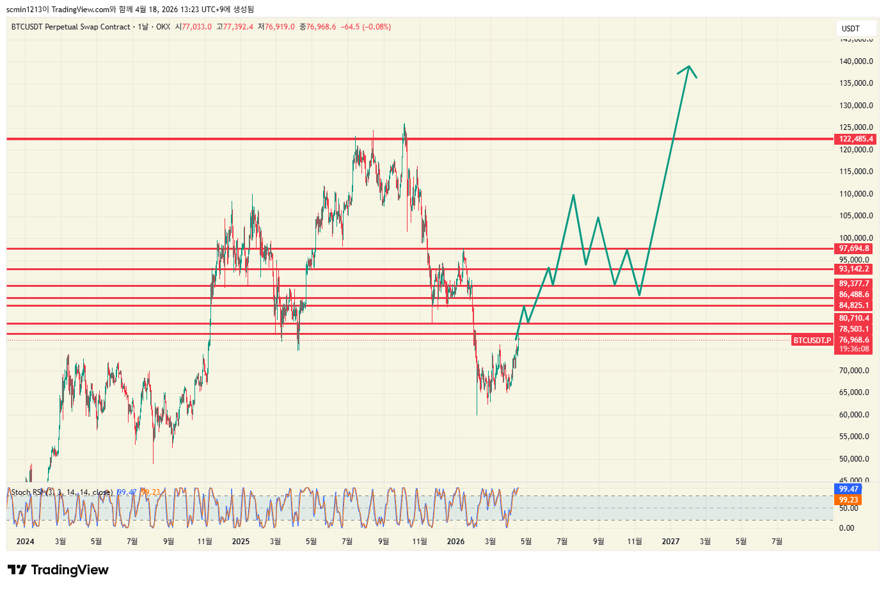
Task: Select the 80,710.4 price level label
Action: [x=854, y=318]
